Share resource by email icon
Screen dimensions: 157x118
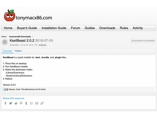[x=37, y=103]
